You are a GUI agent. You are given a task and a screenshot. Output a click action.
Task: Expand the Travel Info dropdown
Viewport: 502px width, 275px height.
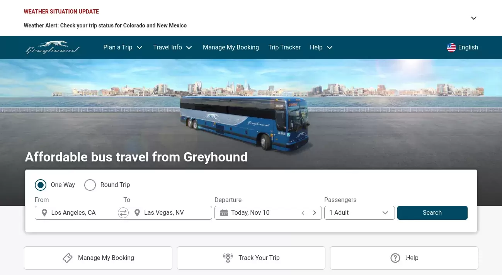coord(173,48)
